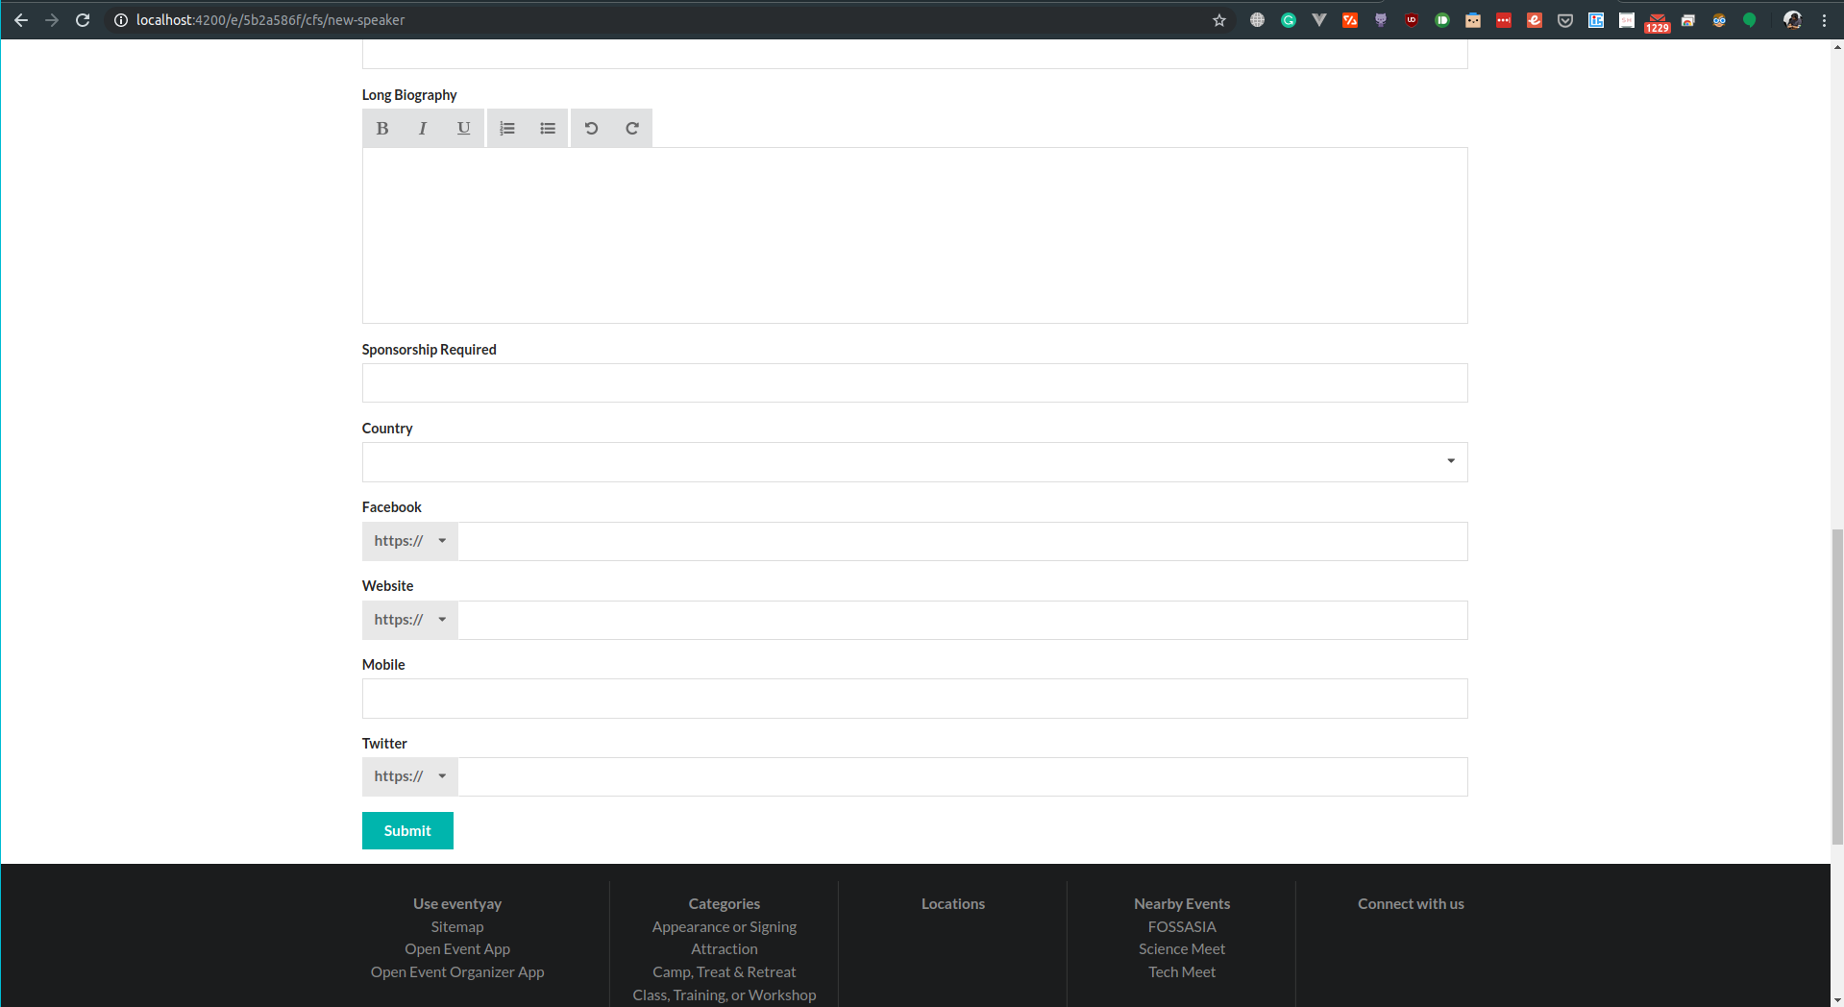Open the FOSSASIA nearby events link
Screen dimensions: 1844x1007
coord(1181,926)
